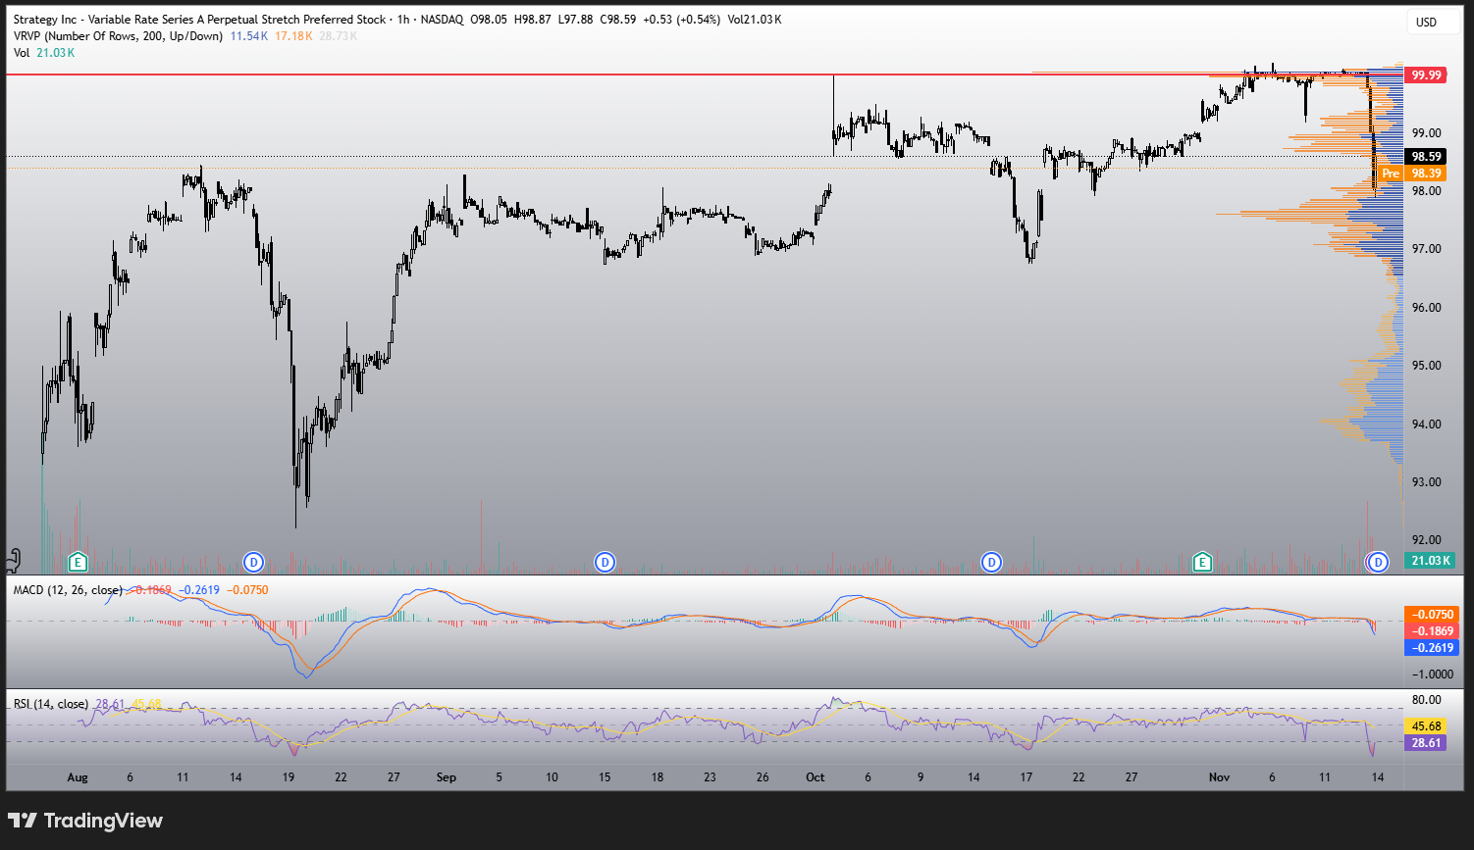Click the black 98.59 last price label

(x=1426, y=157)
